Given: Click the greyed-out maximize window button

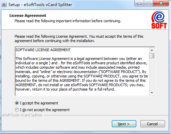Looking at the screenshot, I should coord(148,3).
